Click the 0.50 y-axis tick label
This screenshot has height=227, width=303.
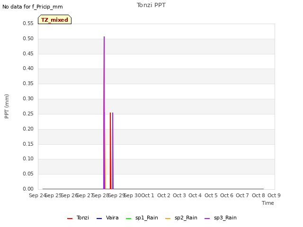pos(28,38)
